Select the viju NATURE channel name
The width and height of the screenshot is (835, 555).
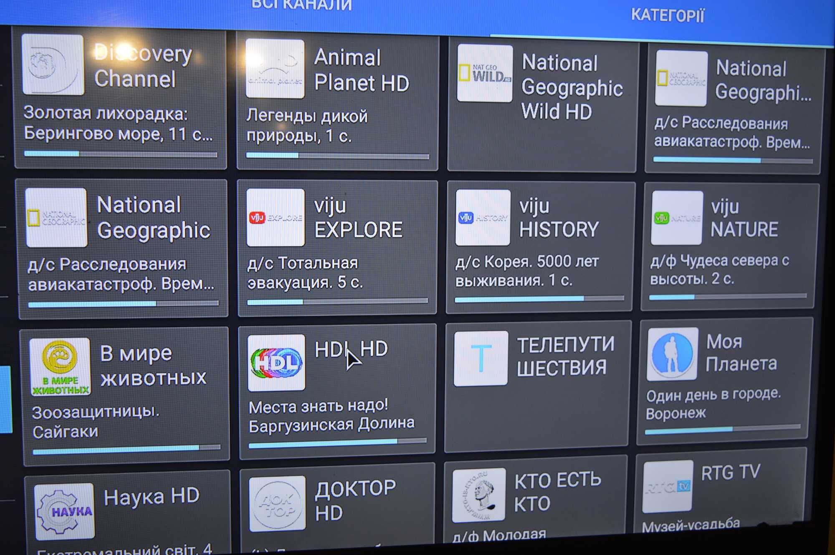(744, 218)
